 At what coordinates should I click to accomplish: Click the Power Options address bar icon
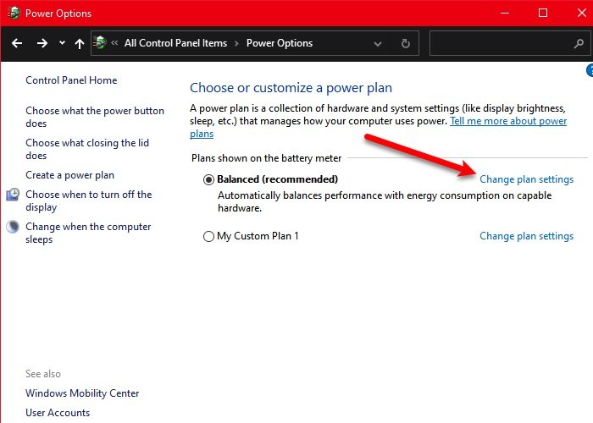[x=101, y=43]
